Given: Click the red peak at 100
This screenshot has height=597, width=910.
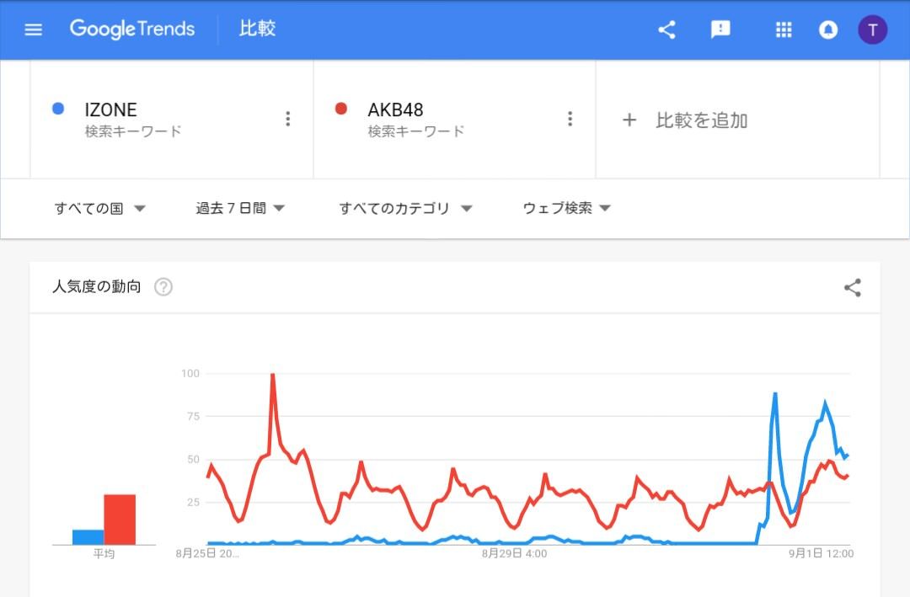Looking at the screenshot, I should coord(273,375).
